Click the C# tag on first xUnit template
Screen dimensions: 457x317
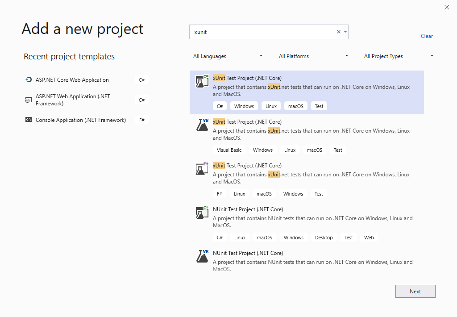pos(220,106)
